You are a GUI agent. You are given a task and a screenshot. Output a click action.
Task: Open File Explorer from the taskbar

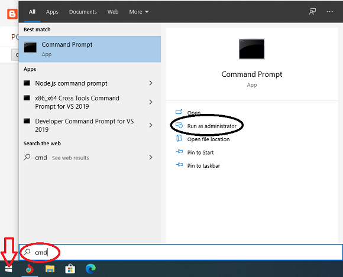pyautogui.click(x=50, y=269)
